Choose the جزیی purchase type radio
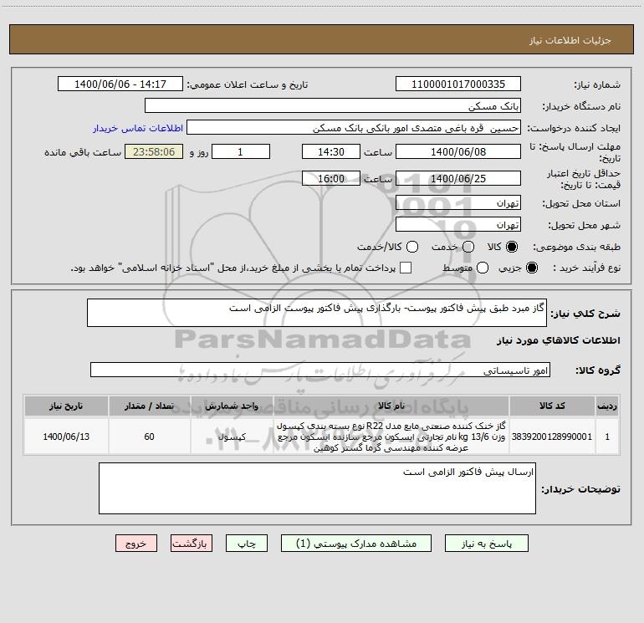The height and width of the screenshot is (623, 644). click(x=531, y=268)
